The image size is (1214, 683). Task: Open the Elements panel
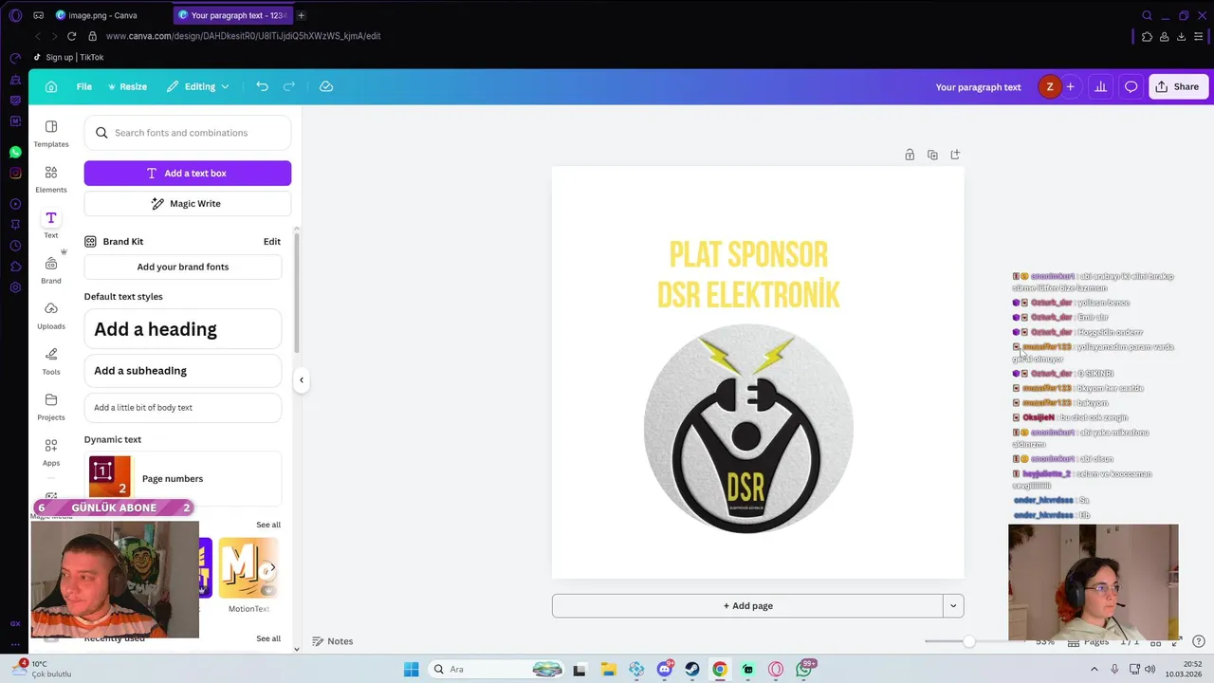(x=51, y=178)
